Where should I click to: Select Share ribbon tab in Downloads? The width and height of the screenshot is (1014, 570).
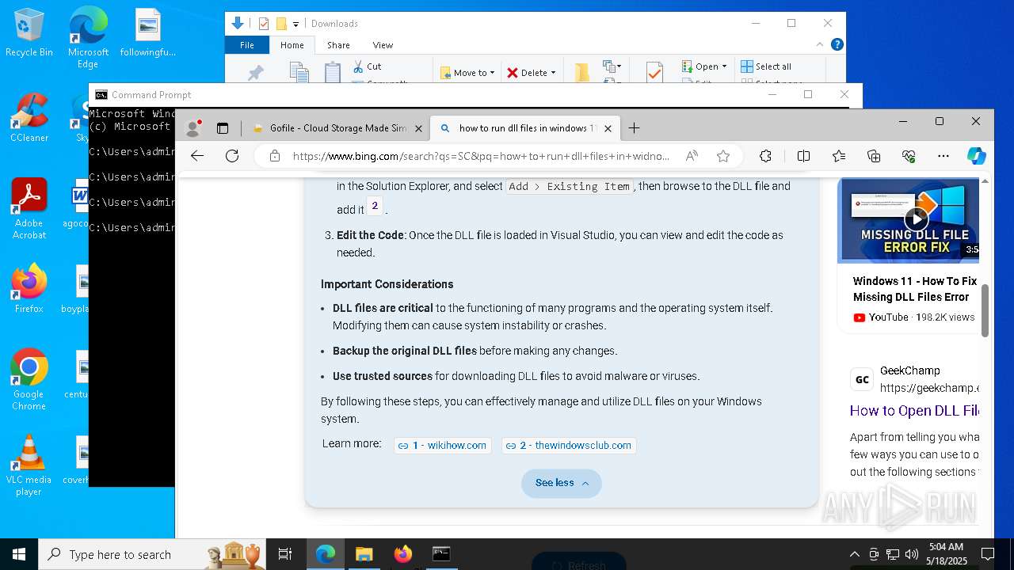tap(338, 45)
